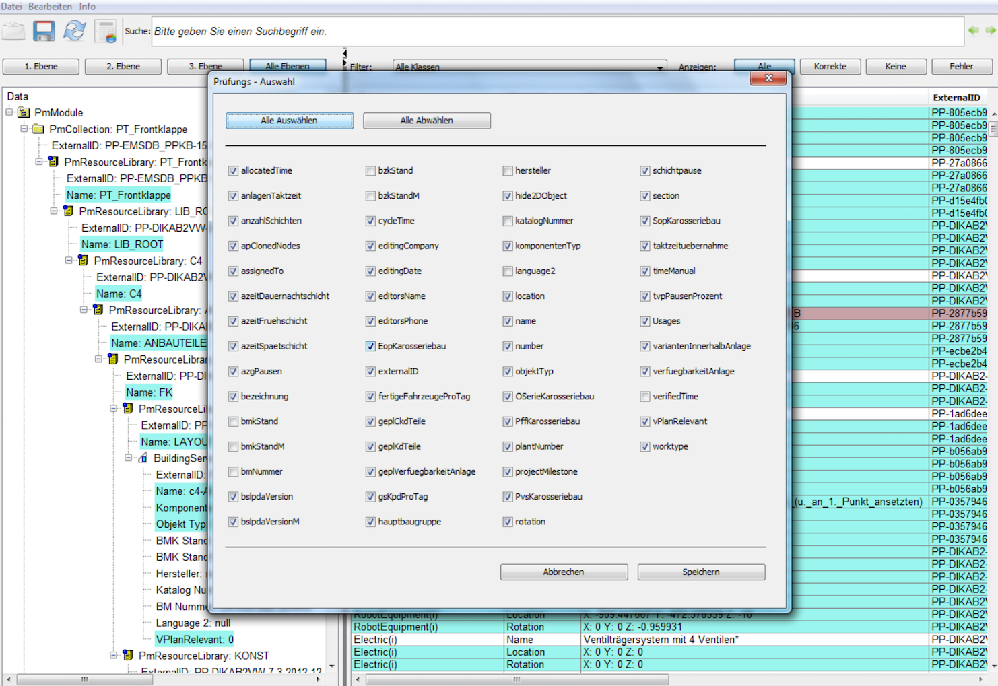Enable the hersteller checkbox
This screenshot has height=686, width=998.
pos(508,171)
